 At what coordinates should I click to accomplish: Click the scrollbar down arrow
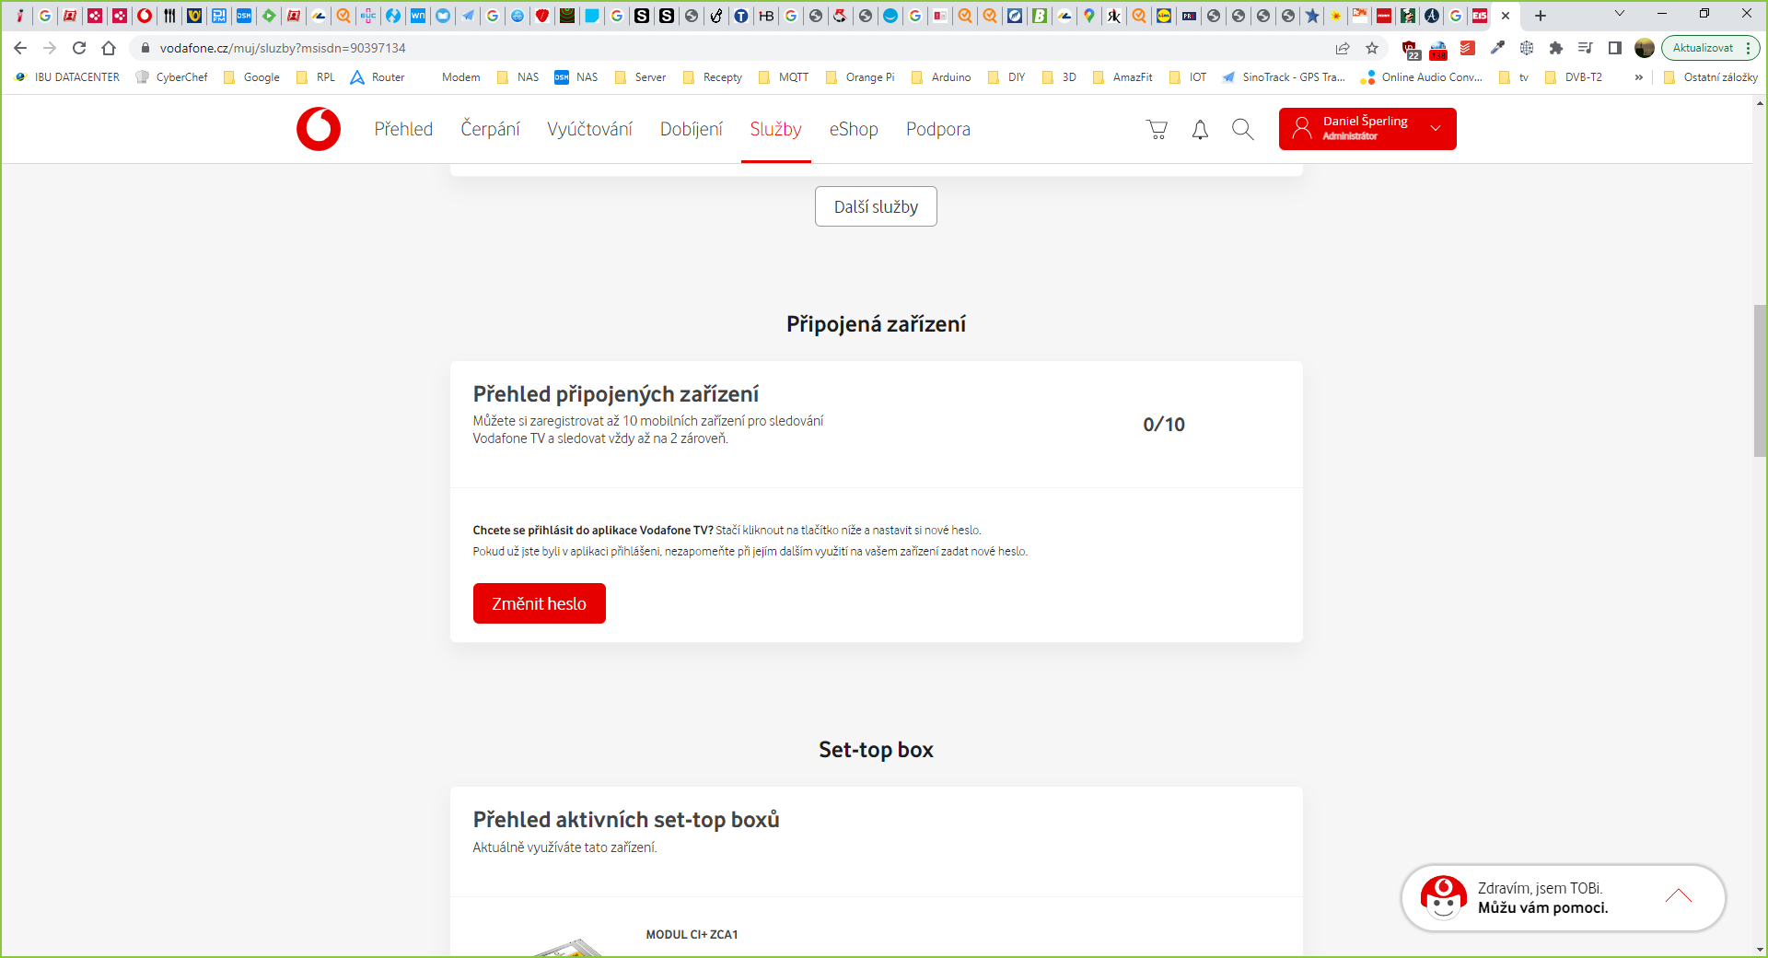click(1761, 950)
